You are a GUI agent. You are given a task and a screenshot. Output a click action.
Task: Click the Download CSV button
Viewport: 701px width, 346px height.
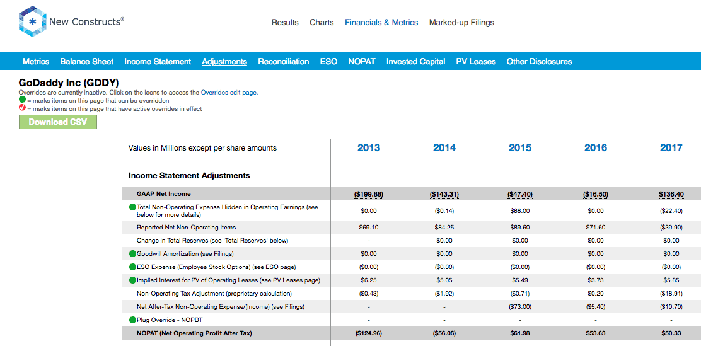[57, 122]
